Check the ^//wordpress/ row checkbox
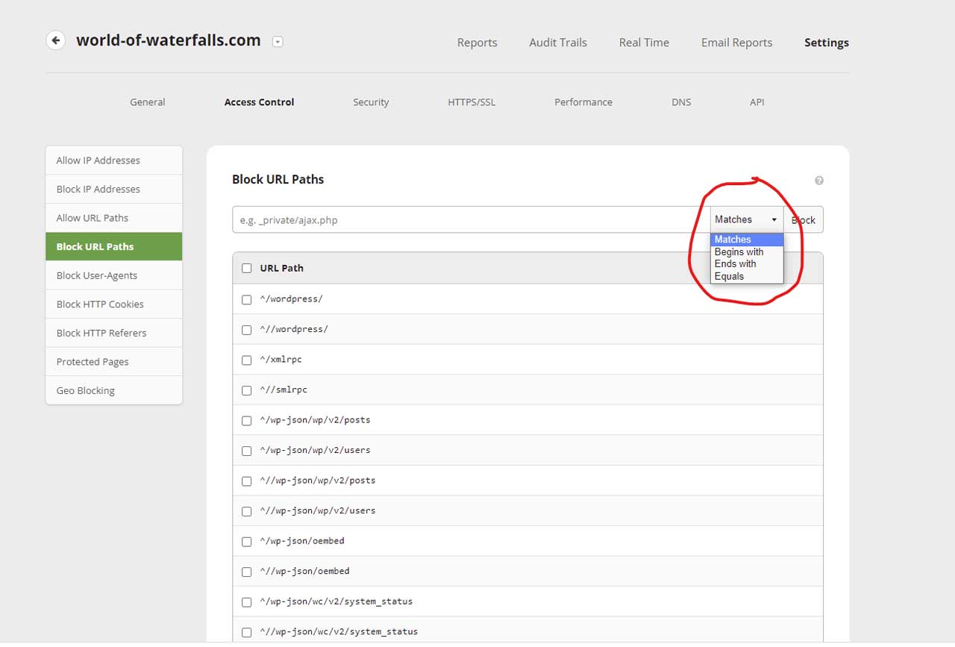 (247, 330)
